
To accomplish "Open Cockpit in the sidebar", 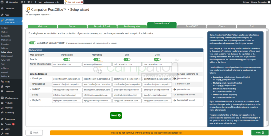I will pos(4,28).
